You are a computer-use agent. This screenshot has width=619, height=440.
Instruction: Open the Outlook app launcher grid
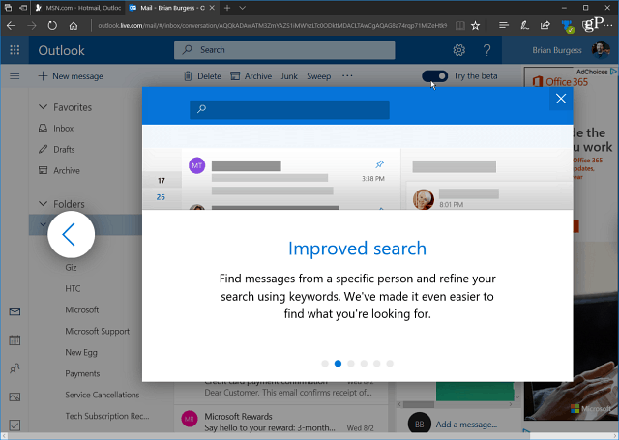coord(15,50)
